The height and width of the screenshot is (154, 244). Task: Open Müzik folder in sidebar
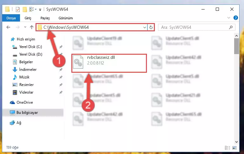(x=24, y=77)
